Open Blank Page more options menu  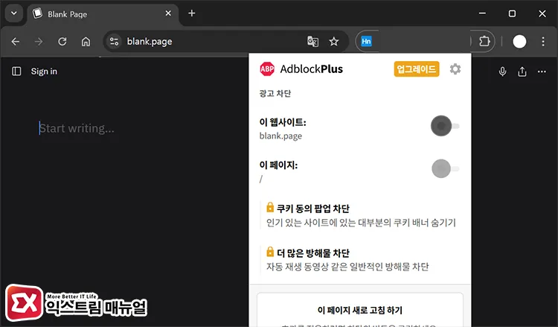point(542,72)
